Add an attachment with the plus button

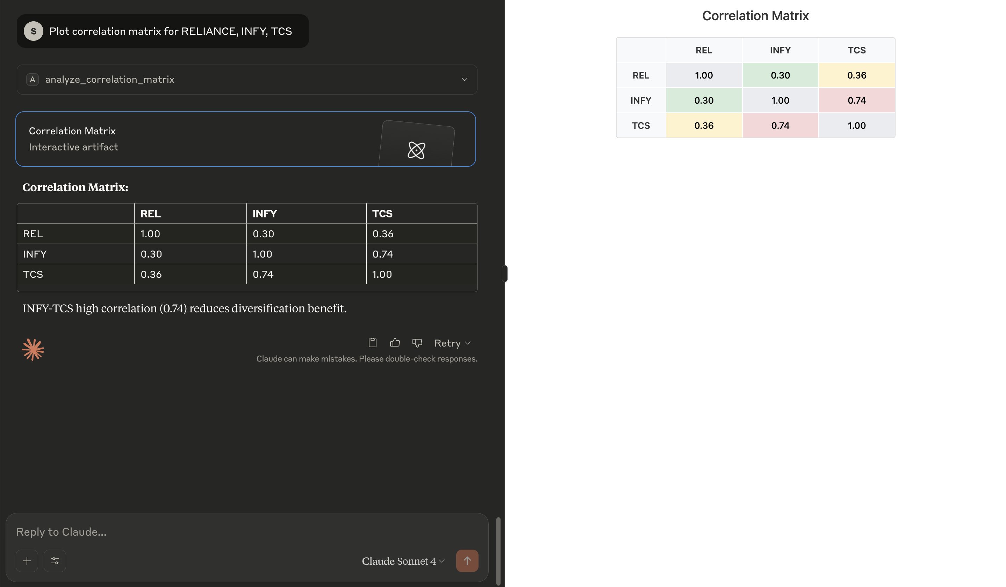click(x=27, y=561)
